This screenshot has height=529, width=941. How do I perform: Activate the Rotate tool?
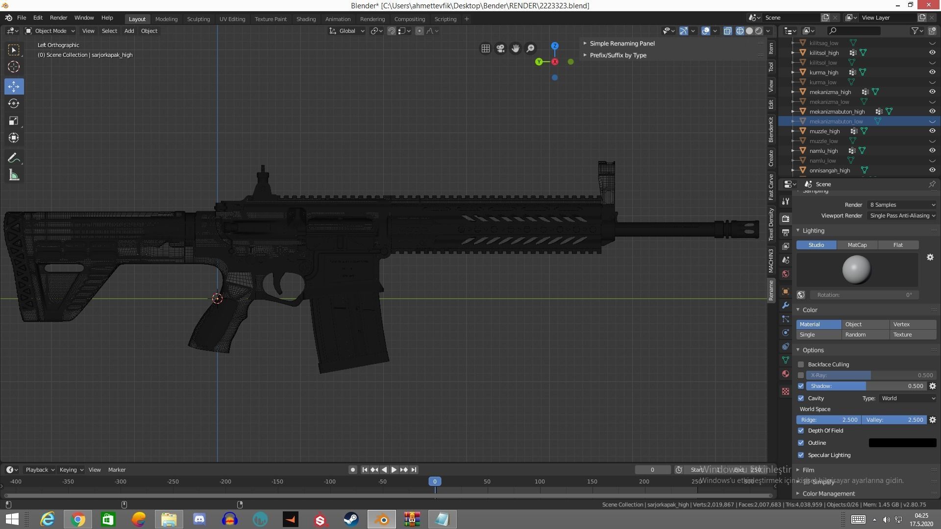(14, 104)
